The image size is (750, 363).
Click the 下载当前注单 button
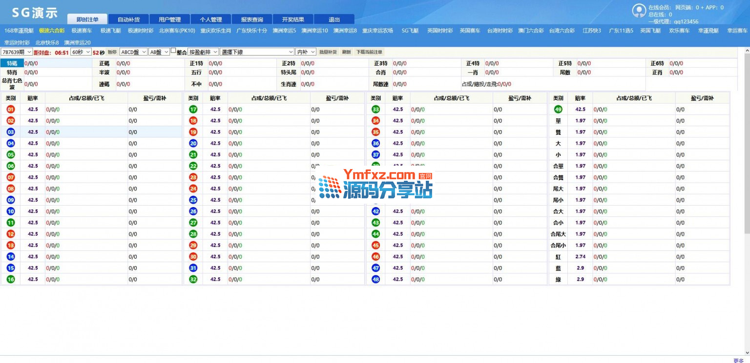pos(369,52)
